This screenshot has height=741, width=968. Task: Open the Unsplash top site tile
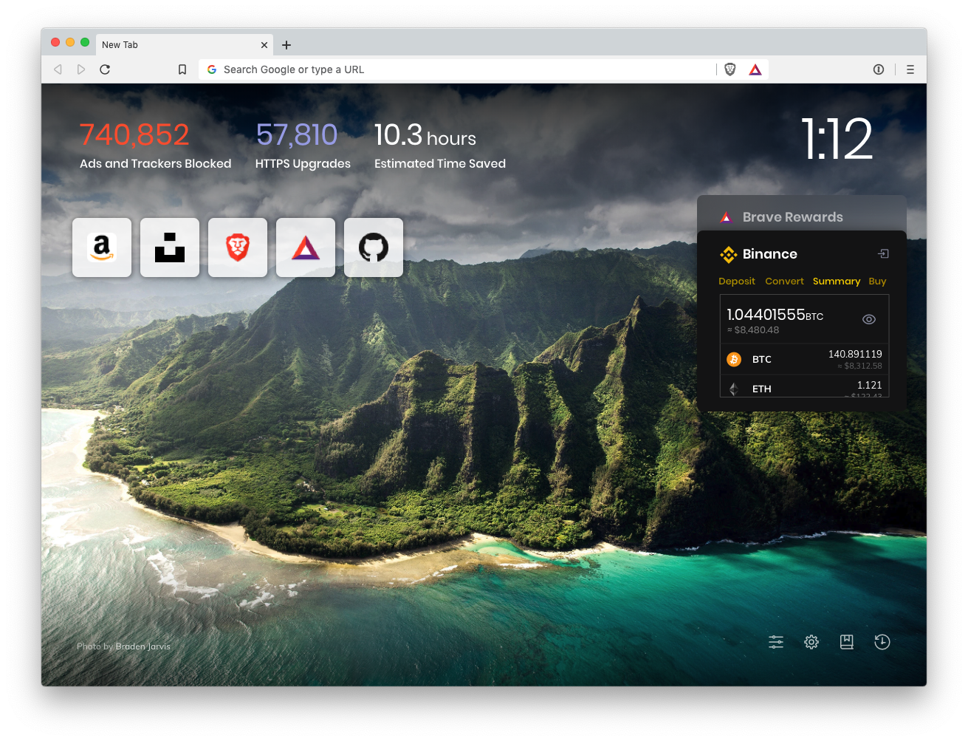click(x=170, y=247)
